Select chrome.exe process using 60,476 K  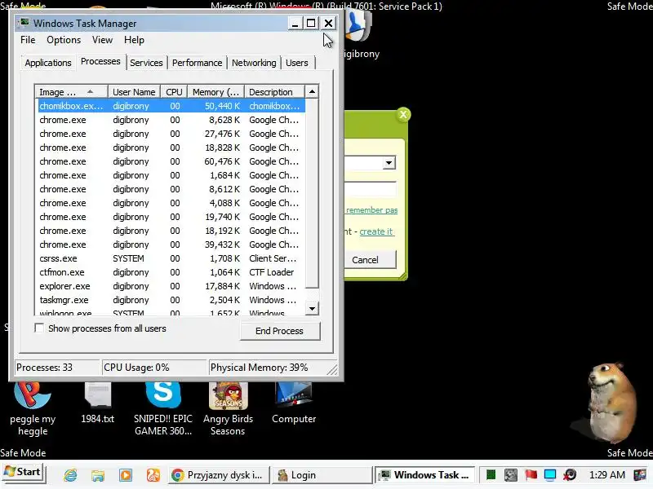point(171,161)
